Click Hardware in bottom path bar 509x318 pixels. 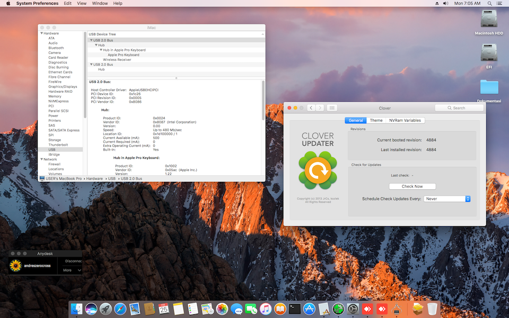(x=94, y=179)
